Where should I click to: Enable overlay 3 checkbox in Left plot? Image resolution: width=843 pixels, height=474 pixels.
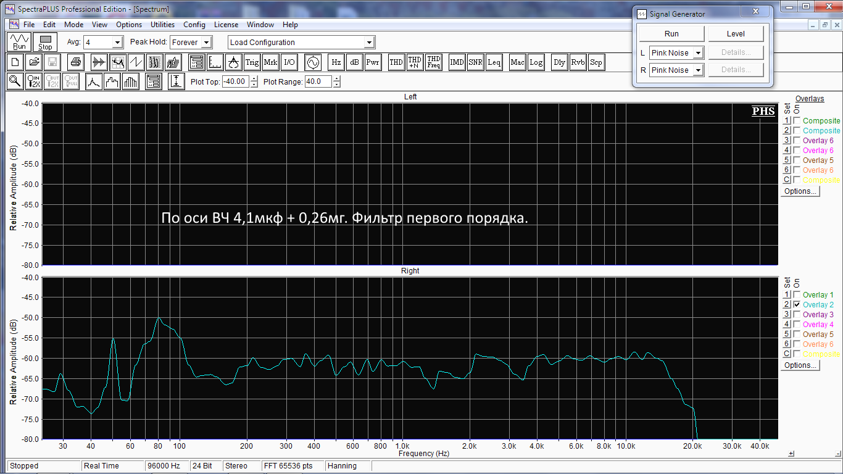[x=797, y=141]
